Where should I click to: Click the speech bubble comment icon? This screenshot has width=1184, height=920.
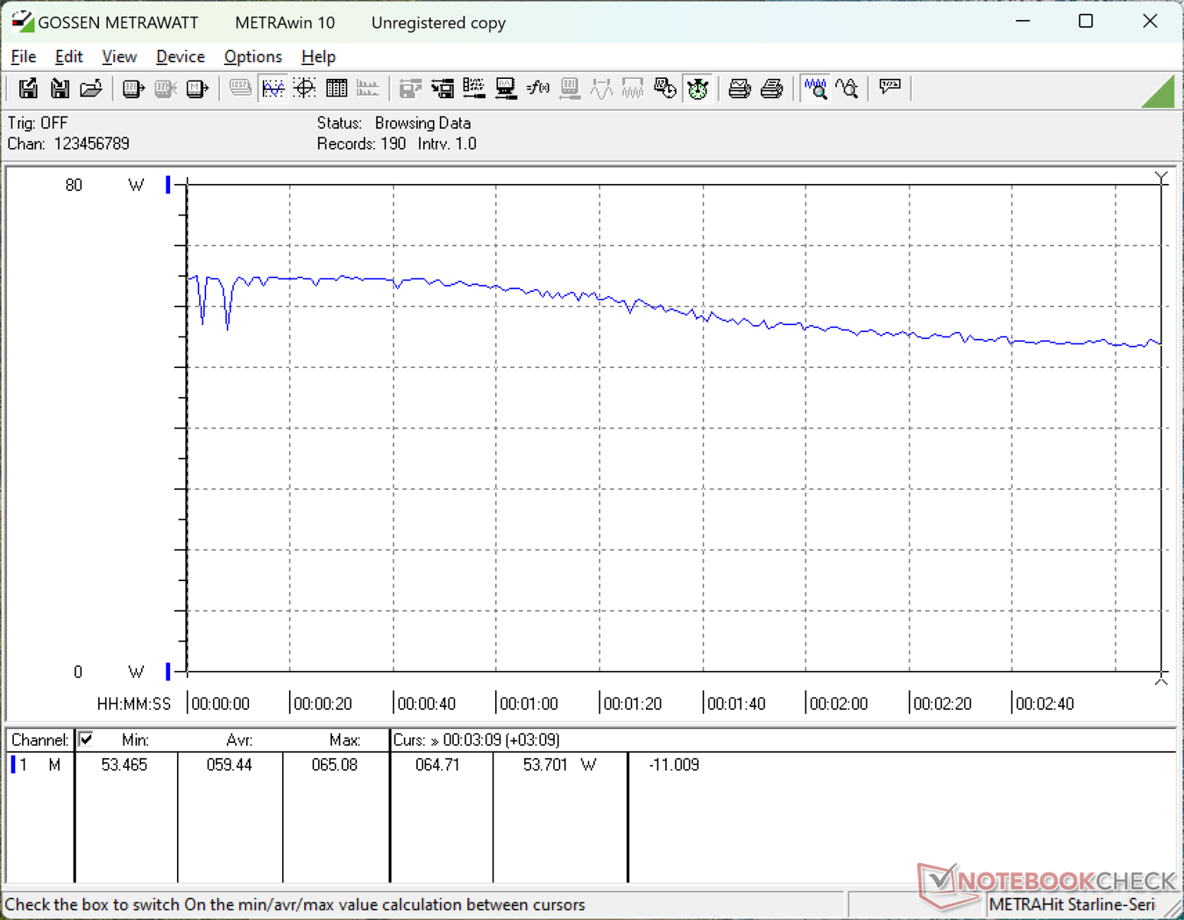coord(890,87)
